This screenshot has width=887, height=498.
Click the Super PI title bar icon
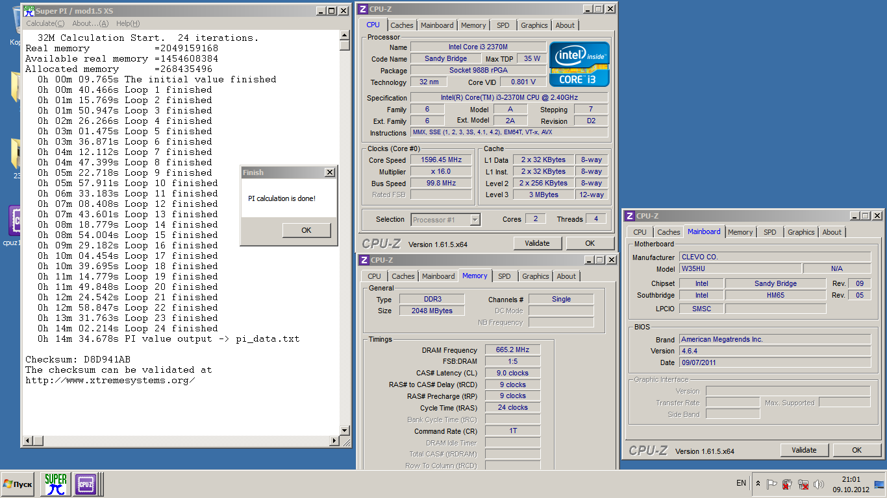[x=29, y=10]
